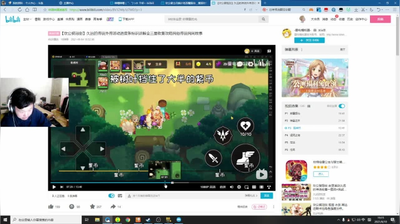Open the 大会员 header link
This screenshot has width=400, height=224.
pos(315,19)
